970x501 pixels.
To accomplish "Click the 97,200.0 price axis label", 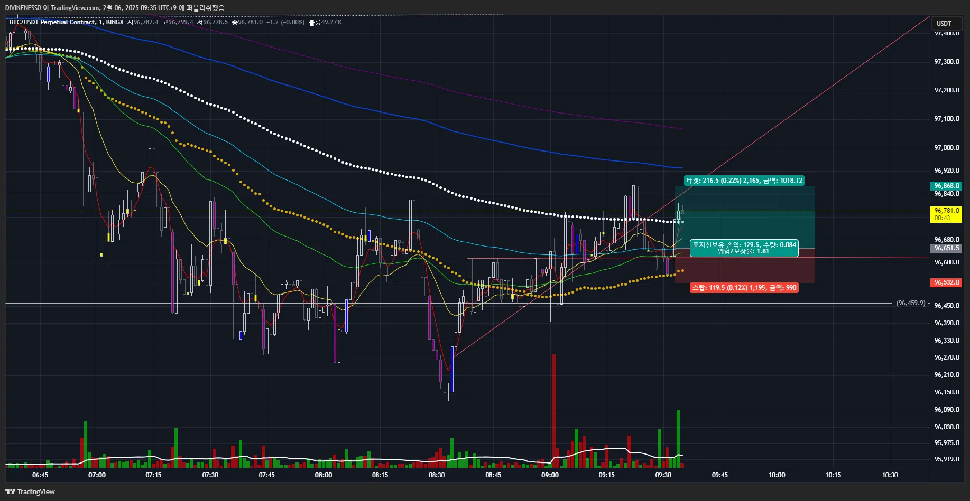I will pos(947,90).
